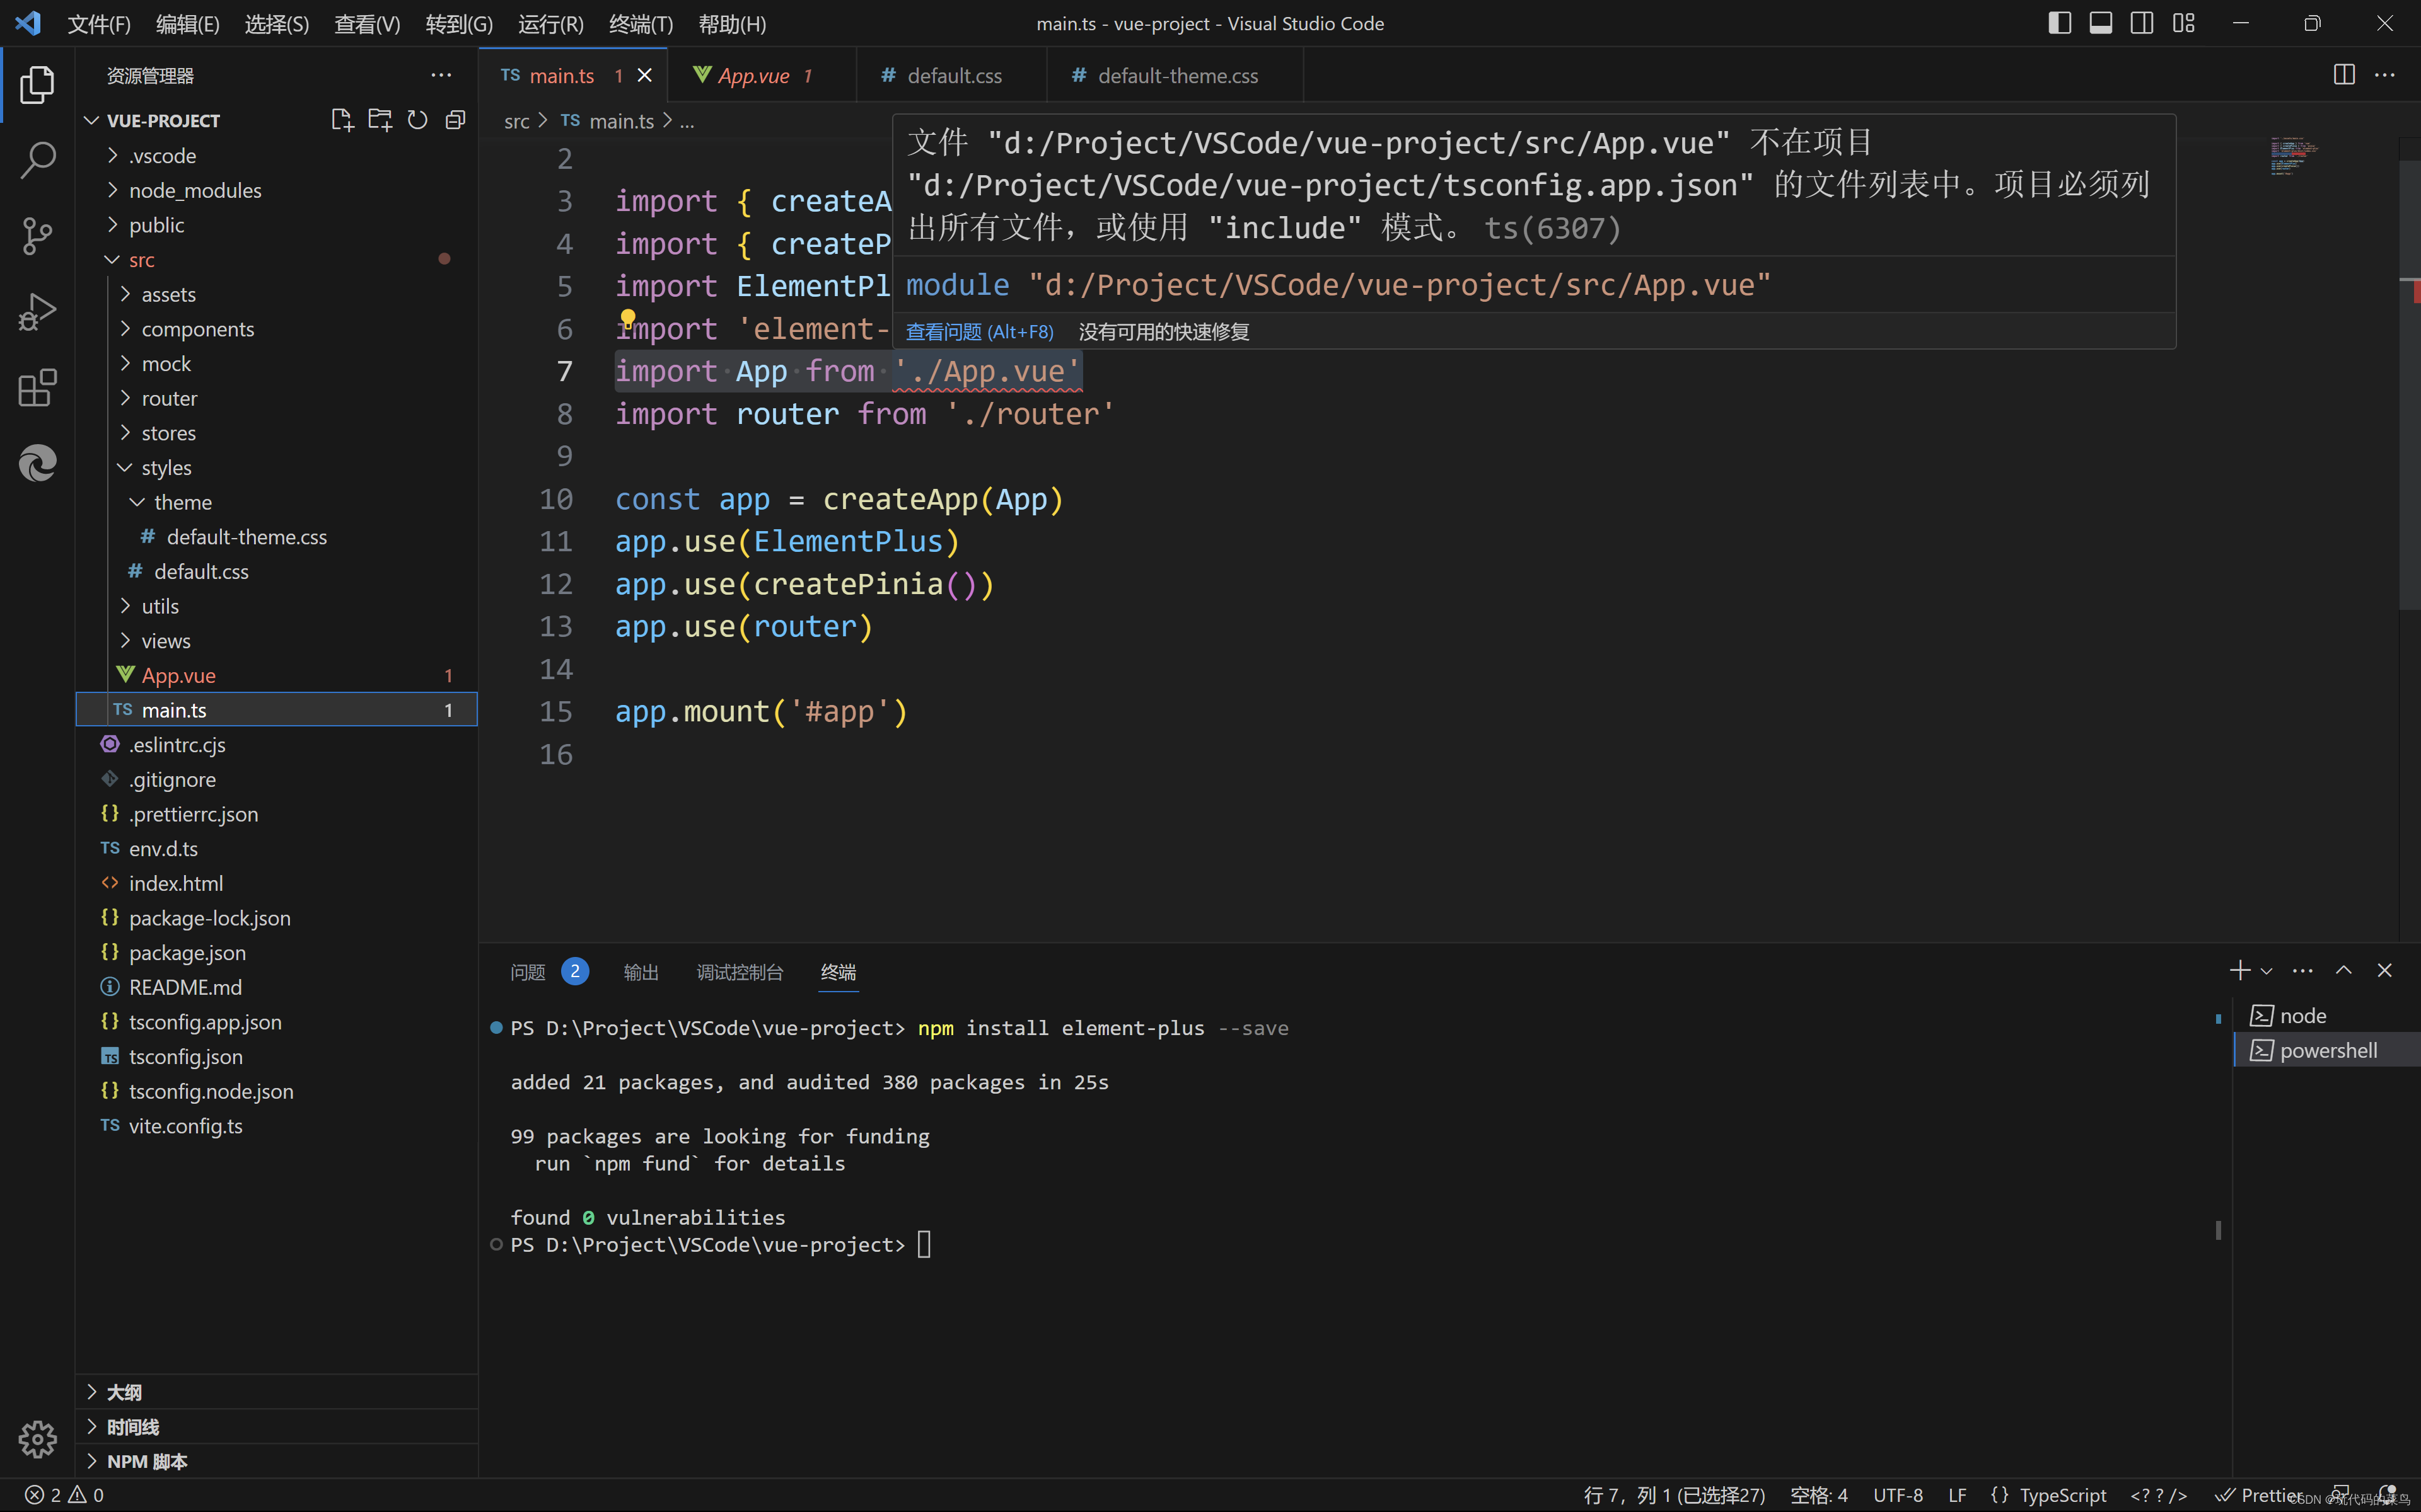Screen dimensions: 2421x1512
Task: Toggle the secondary sidebar visibility
Action: pyautogui.click(x=2142, y=23)
